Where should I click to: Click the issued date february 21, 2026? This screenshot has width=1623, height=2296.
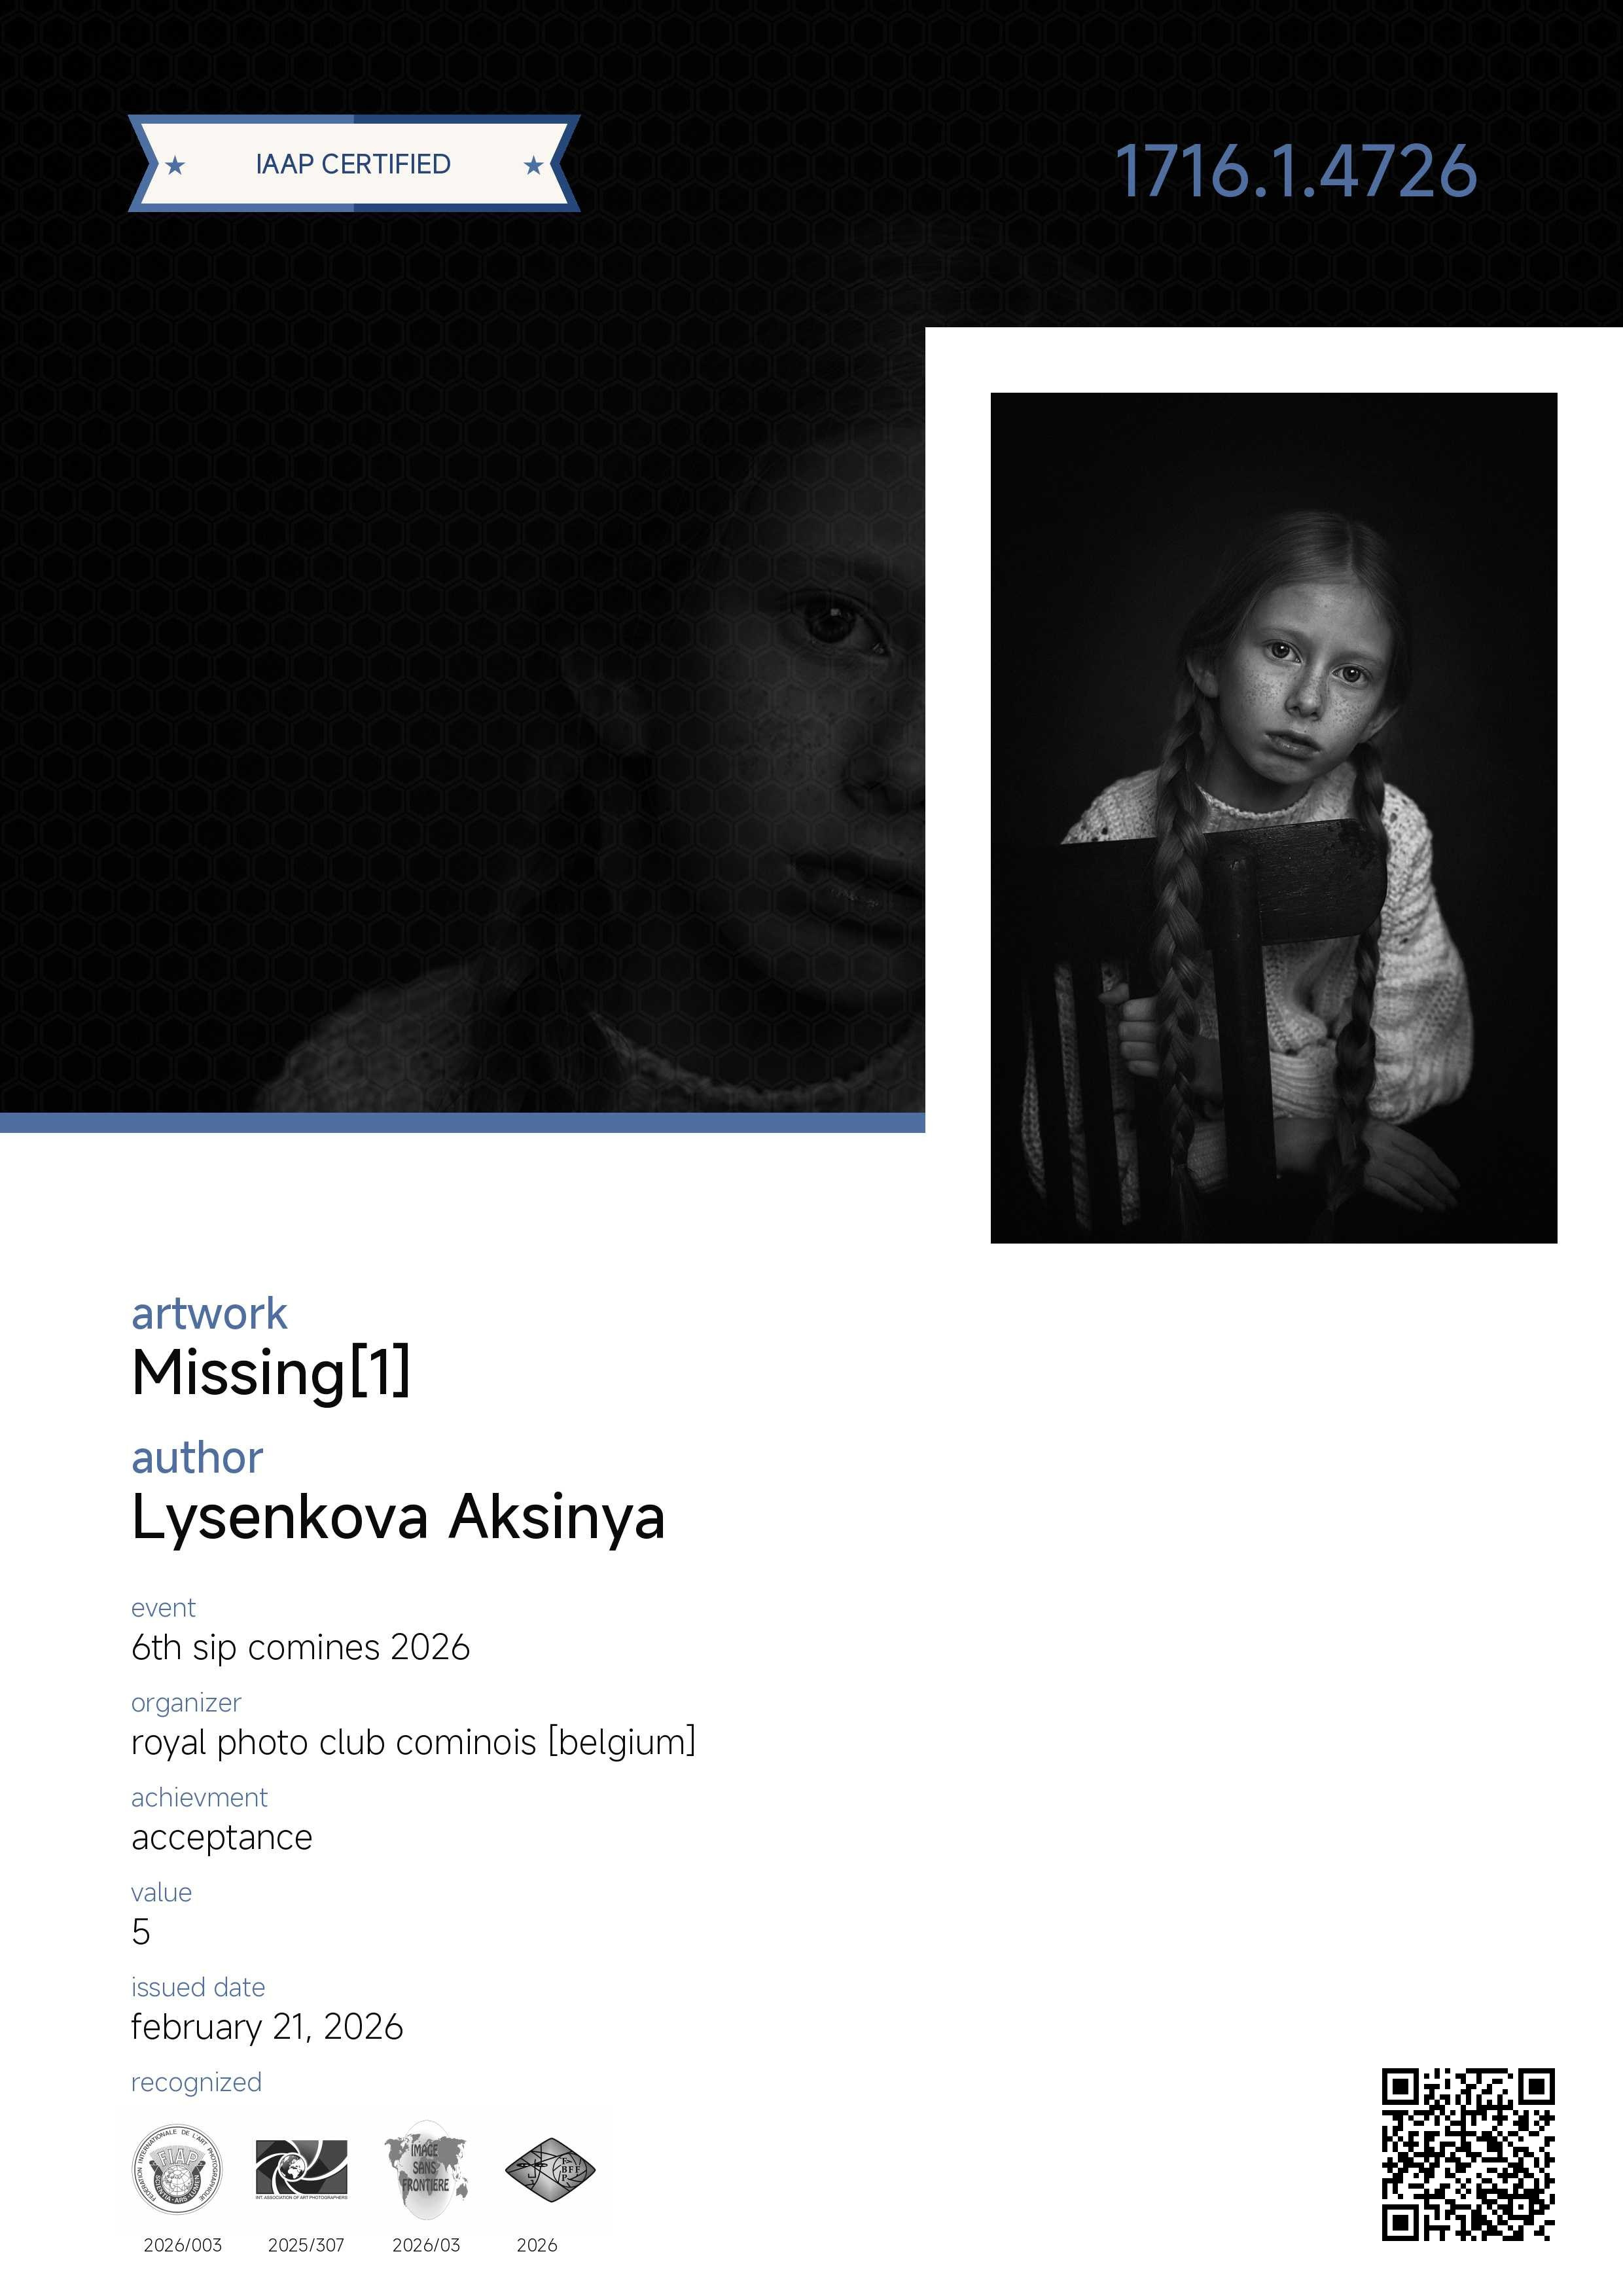[x=267, y=2027]
